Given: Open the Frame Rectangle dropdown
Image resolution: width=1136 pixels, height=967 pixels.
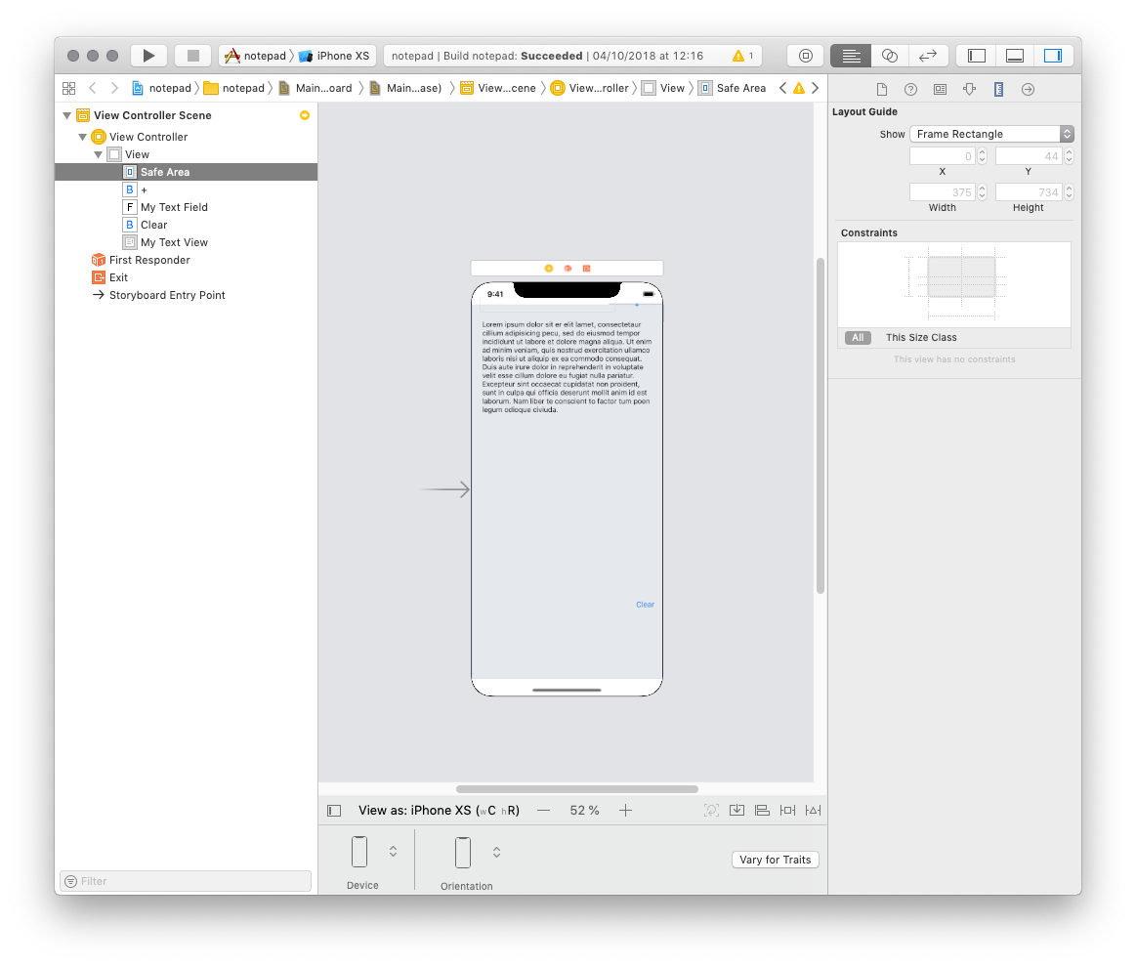Looking at the screenshot, I should click(x=991, y=134).
